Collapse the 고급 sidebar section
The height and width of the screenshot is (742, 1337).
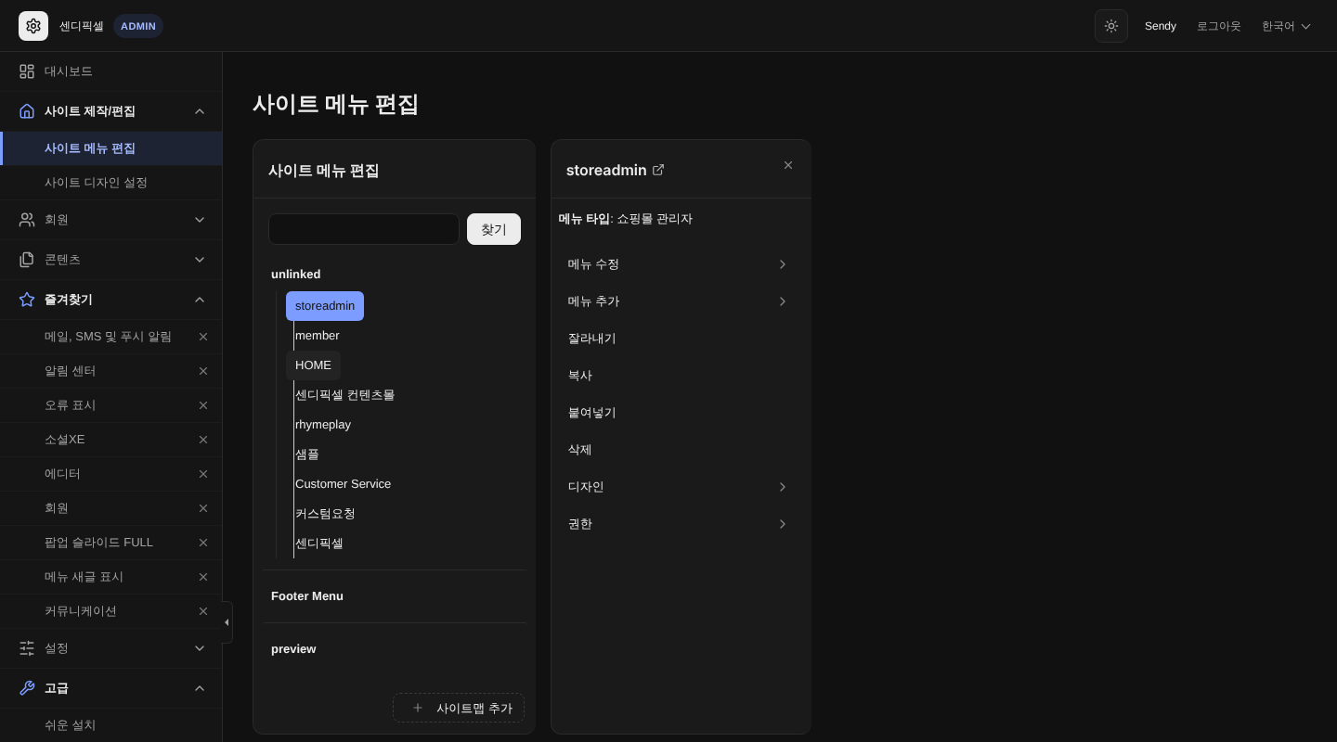(110, 688)
